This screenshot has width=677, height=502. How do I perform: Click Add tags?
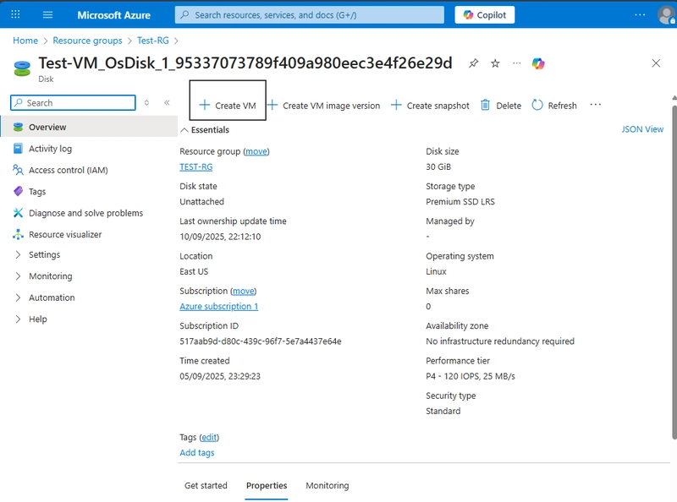[x=197, y=452]
